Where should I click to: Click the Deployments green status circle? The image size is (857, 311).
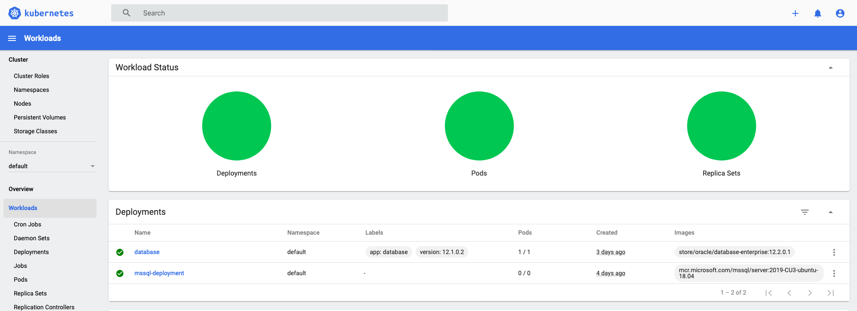(237, 126)
